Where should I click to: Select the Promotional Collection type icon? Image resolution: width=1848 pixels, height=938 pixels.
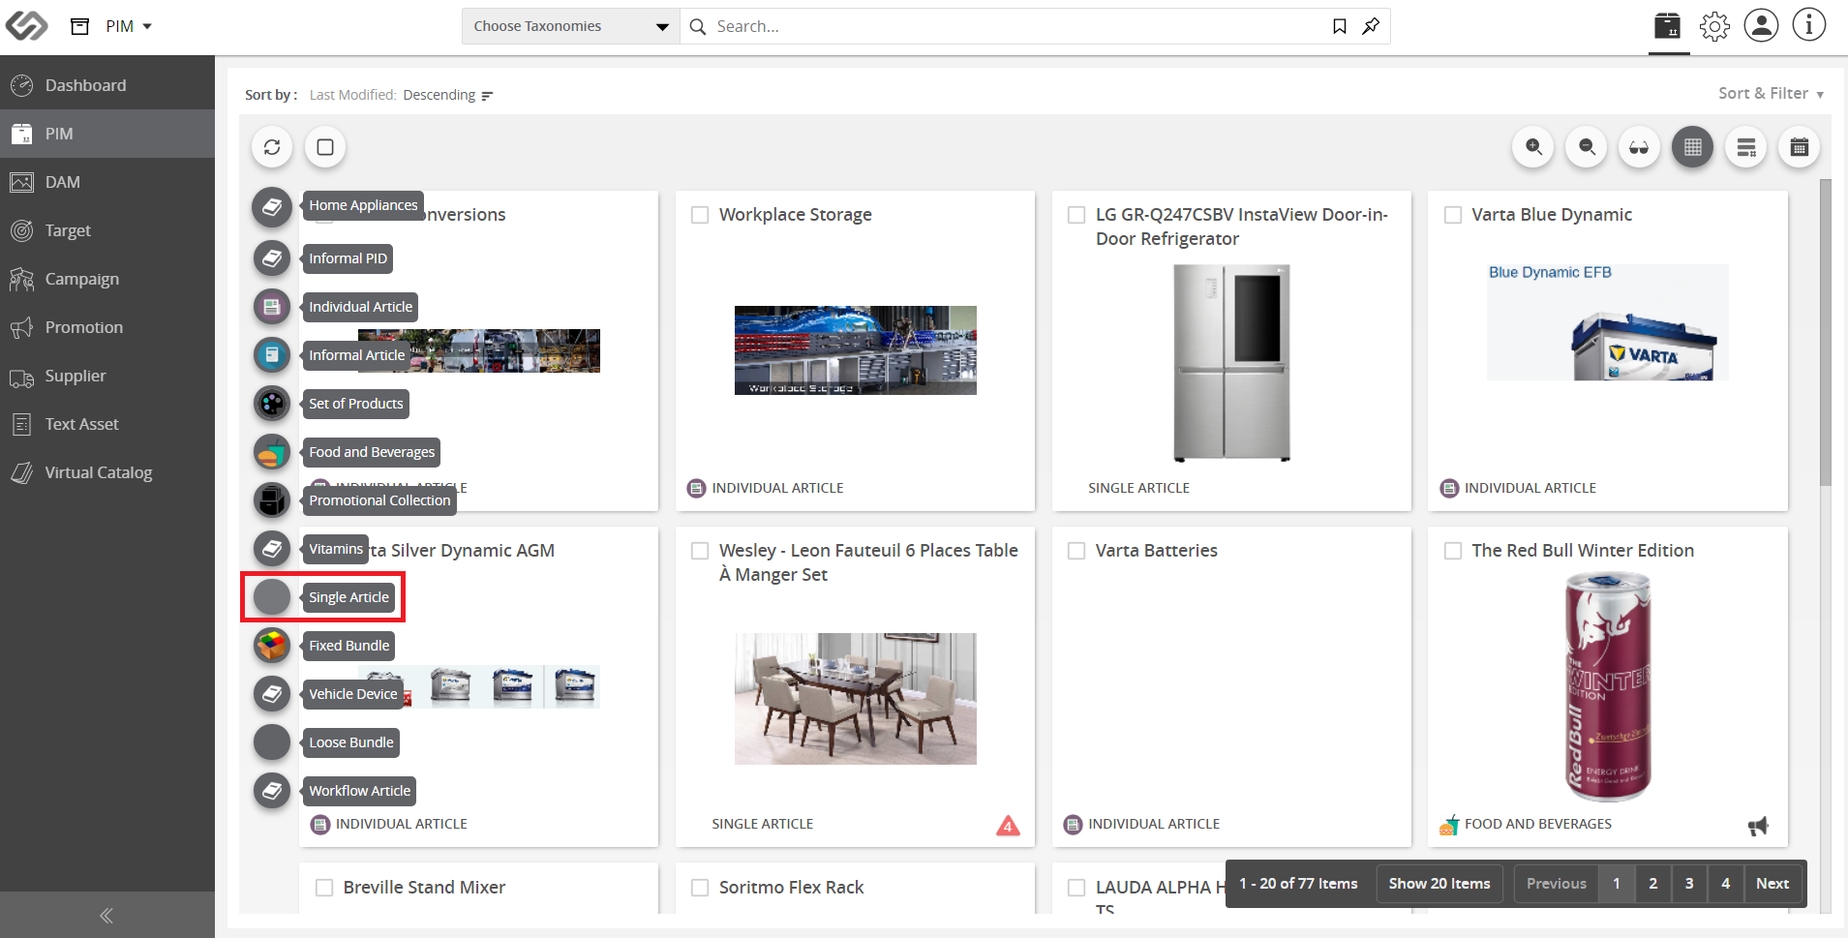tap(272, 500)
